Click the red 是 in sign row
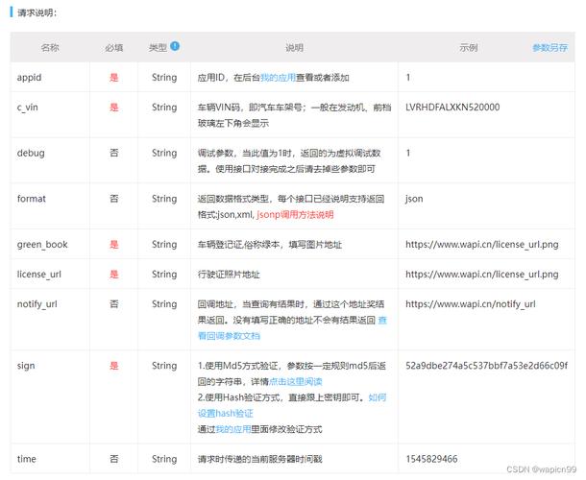This screenshot has width=586, height=480. [x=114, y=366]
